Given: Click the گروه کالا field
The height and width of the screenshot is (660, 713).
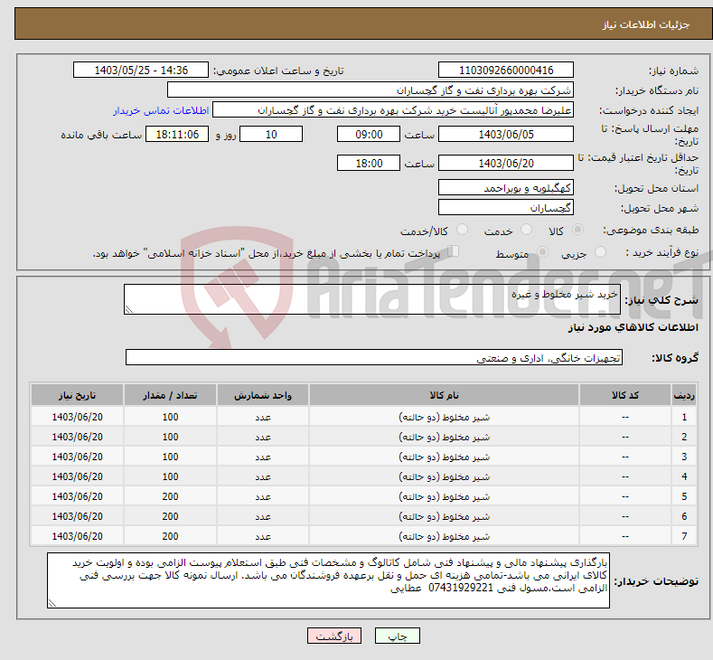Looking at the screenshot, I should [x=374, y=357].
